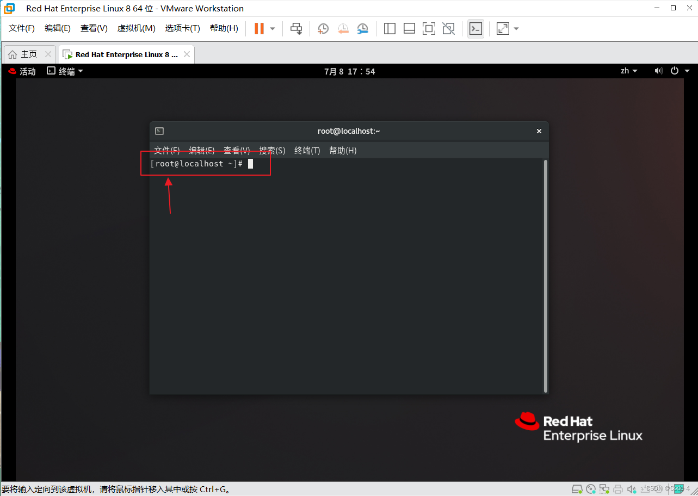The height and width of the screenshot is (496, 698).
Task: Send Ctrl+Alt+Del to the virtual machine
Action: [296, 28]
